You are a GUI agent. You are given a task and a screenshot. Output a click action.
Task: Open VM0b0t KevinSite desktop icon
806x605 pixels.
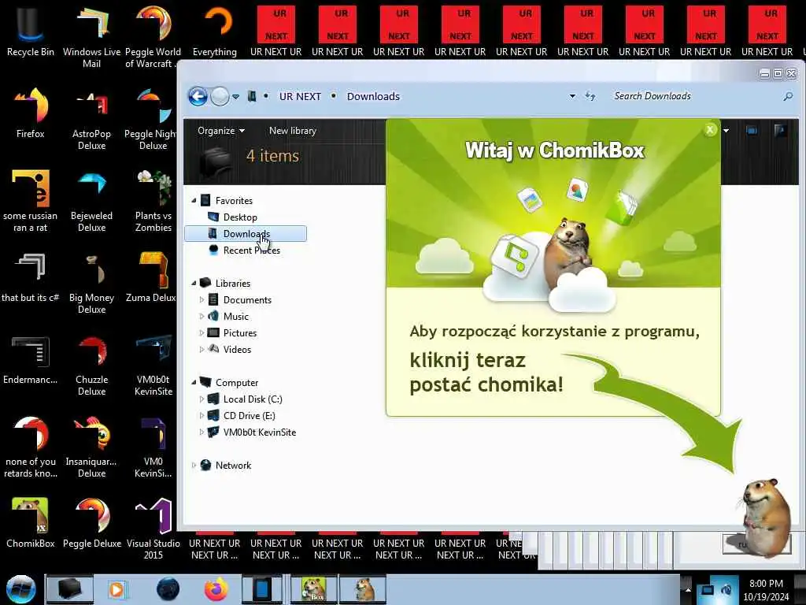[x=153, y=366]
